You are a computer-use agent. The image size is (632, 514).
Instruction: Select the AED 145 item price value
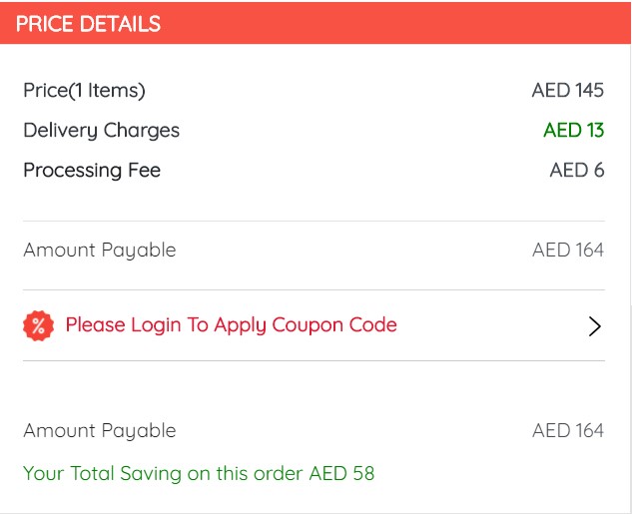click(567, 91)
